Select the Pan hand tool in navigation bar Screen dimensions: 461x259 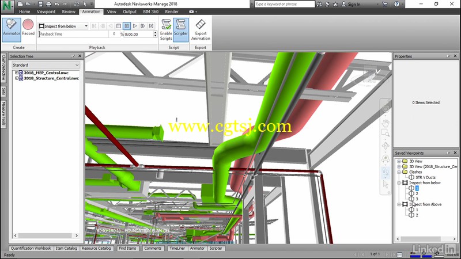(386, 123)
